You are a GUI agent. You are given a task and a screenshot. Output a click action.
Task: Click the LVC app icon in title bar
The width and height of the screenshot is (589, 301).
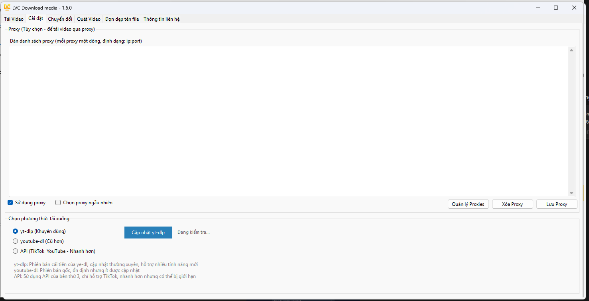[x=7, y=8]
